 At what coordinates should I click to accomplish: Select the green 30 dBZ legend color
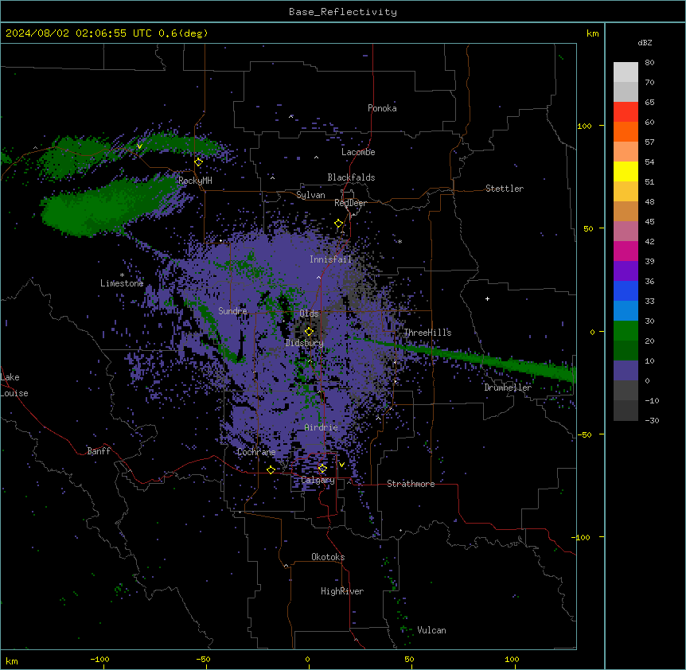click(626, 331)
